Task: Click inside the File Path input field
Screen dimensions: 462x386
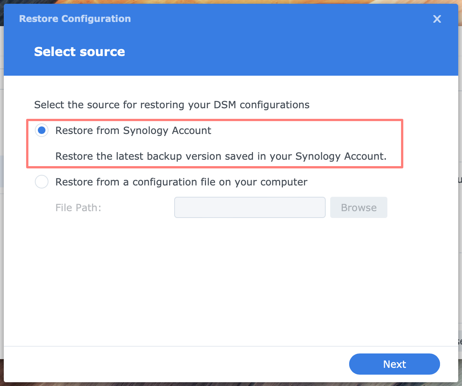Action: point(250,207)
